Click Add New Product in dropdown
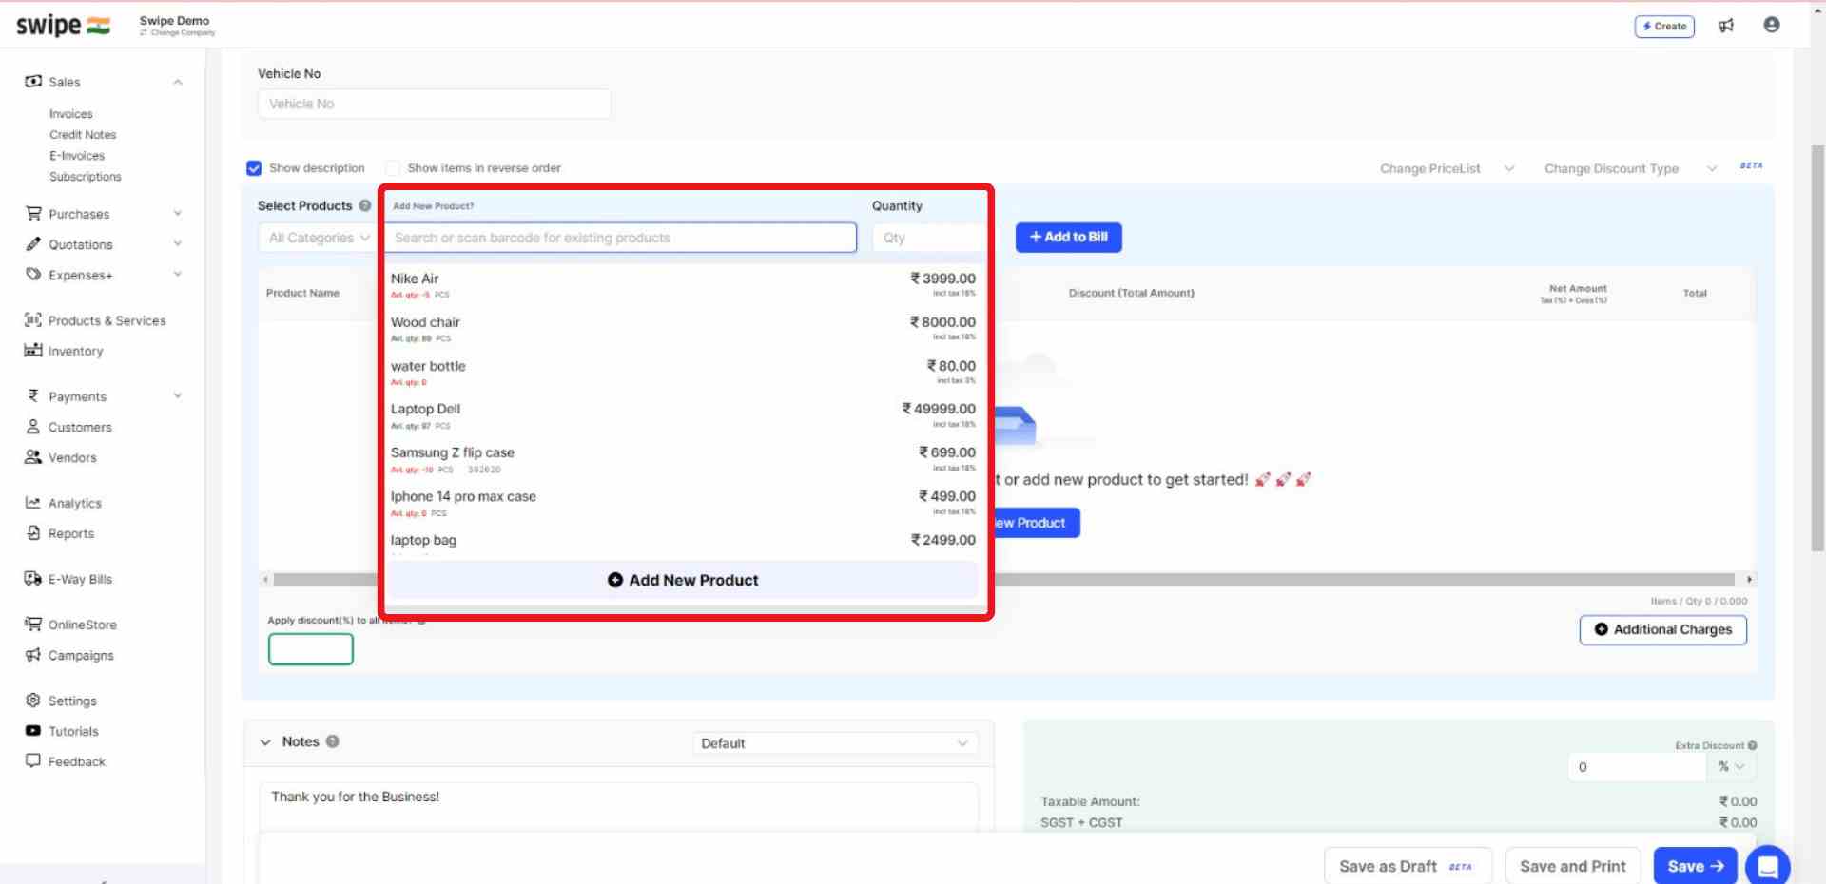 point(683,580)
